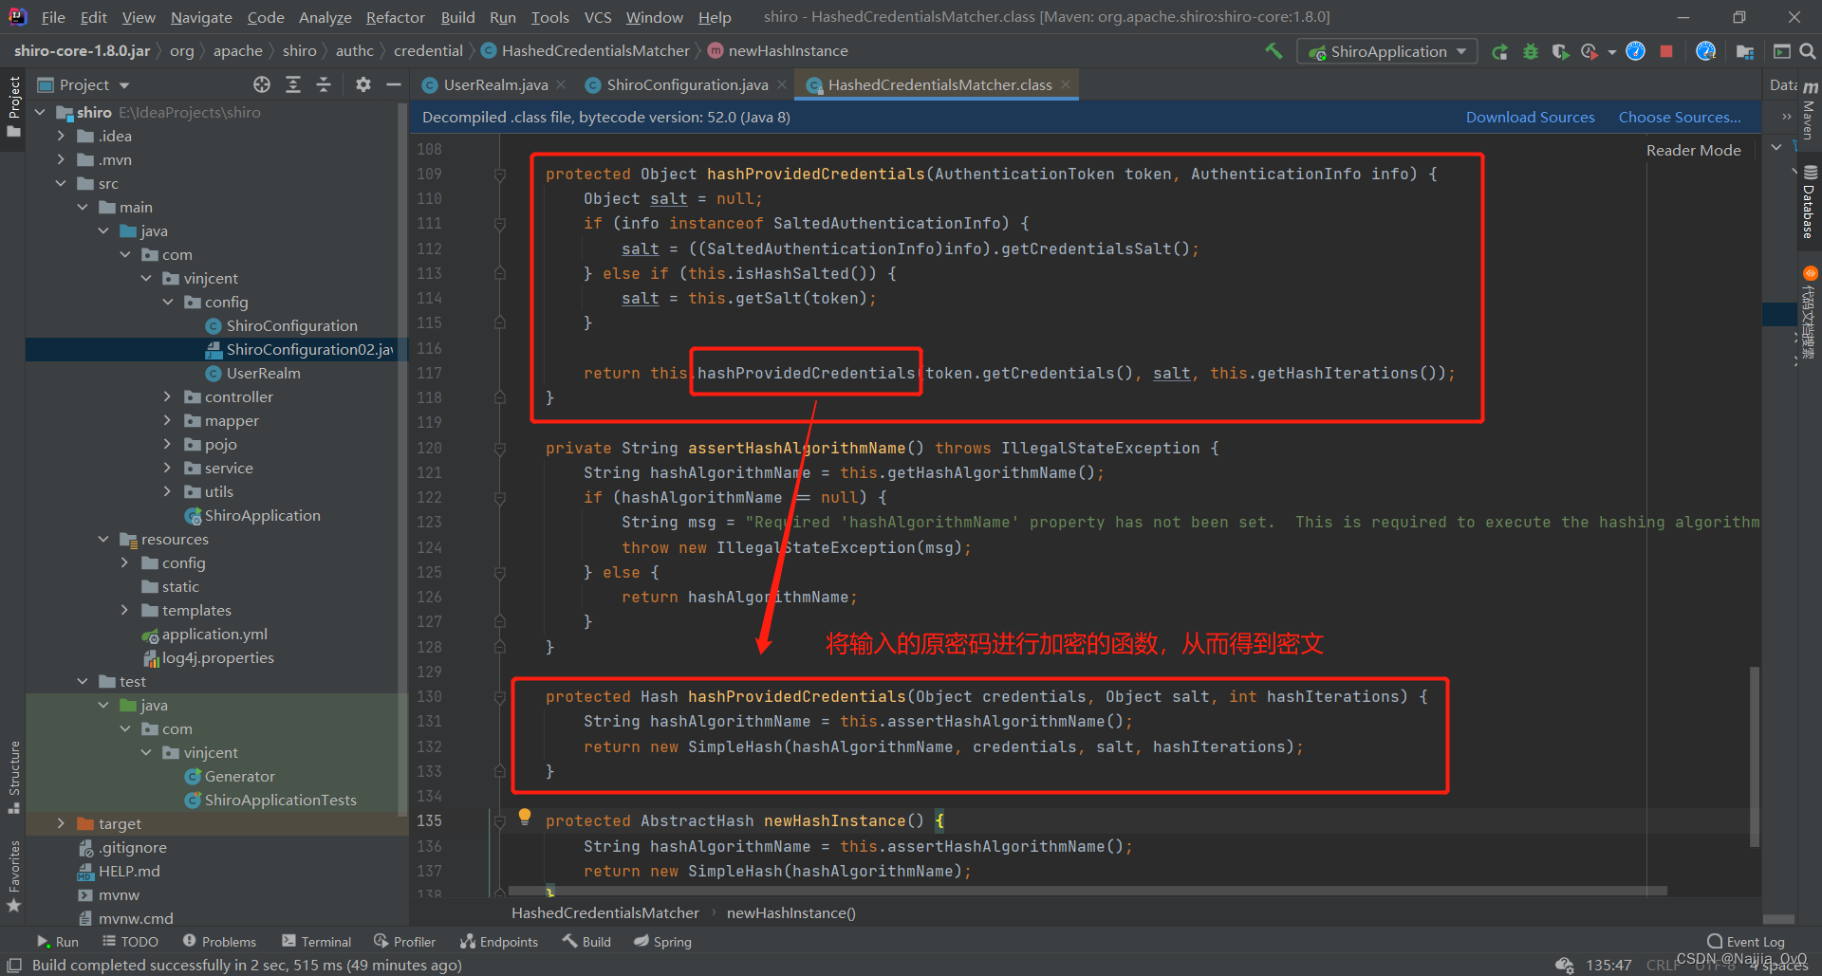
Task: Select application.yml in resources
Action: coord(214,634)
